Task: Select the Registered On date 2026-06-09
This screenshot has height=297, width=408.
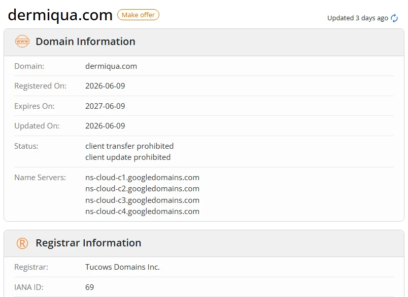Action: click(105, 86)
